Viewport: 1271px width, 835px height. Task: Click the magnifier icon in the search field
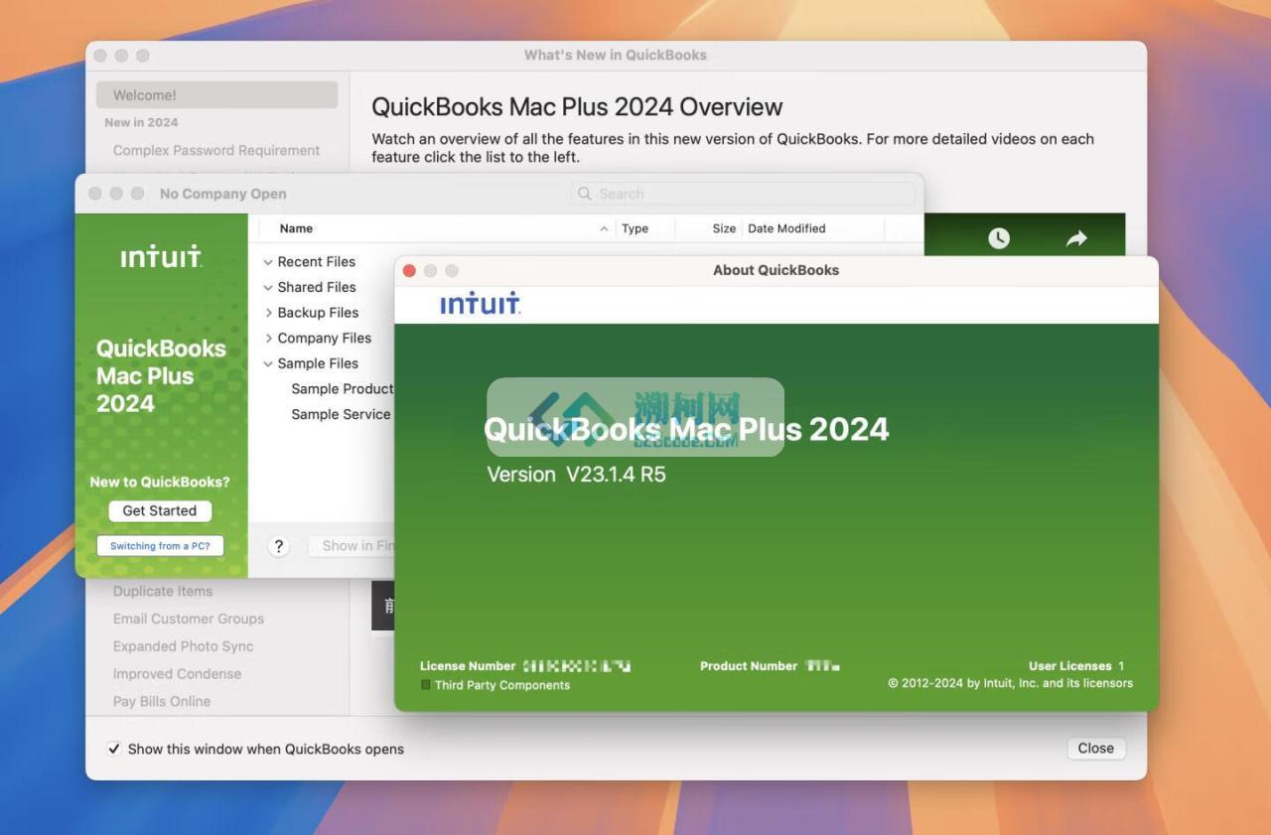[585, 194]
